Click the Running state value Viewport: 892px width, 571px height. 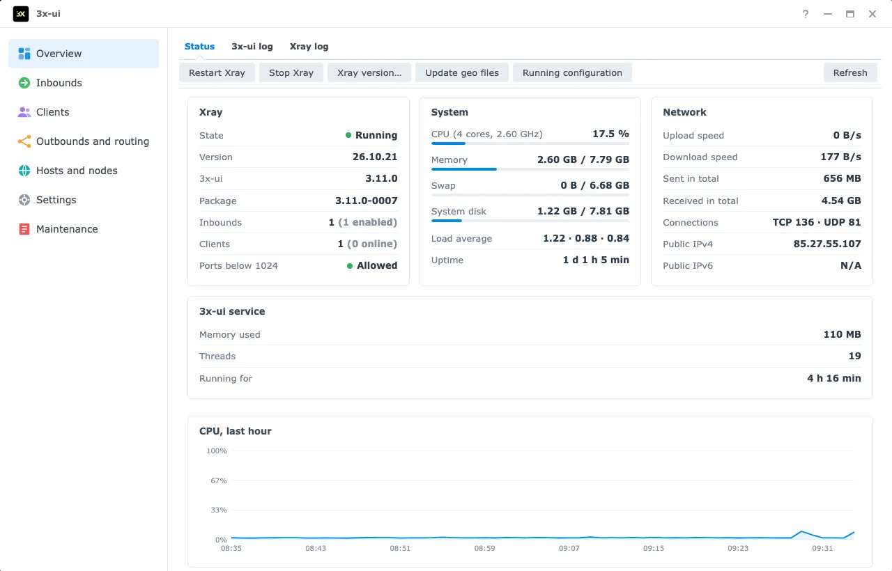[371, 135]
